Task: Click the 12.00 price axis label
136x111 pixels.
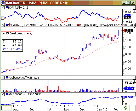Action: pos(129,40)
